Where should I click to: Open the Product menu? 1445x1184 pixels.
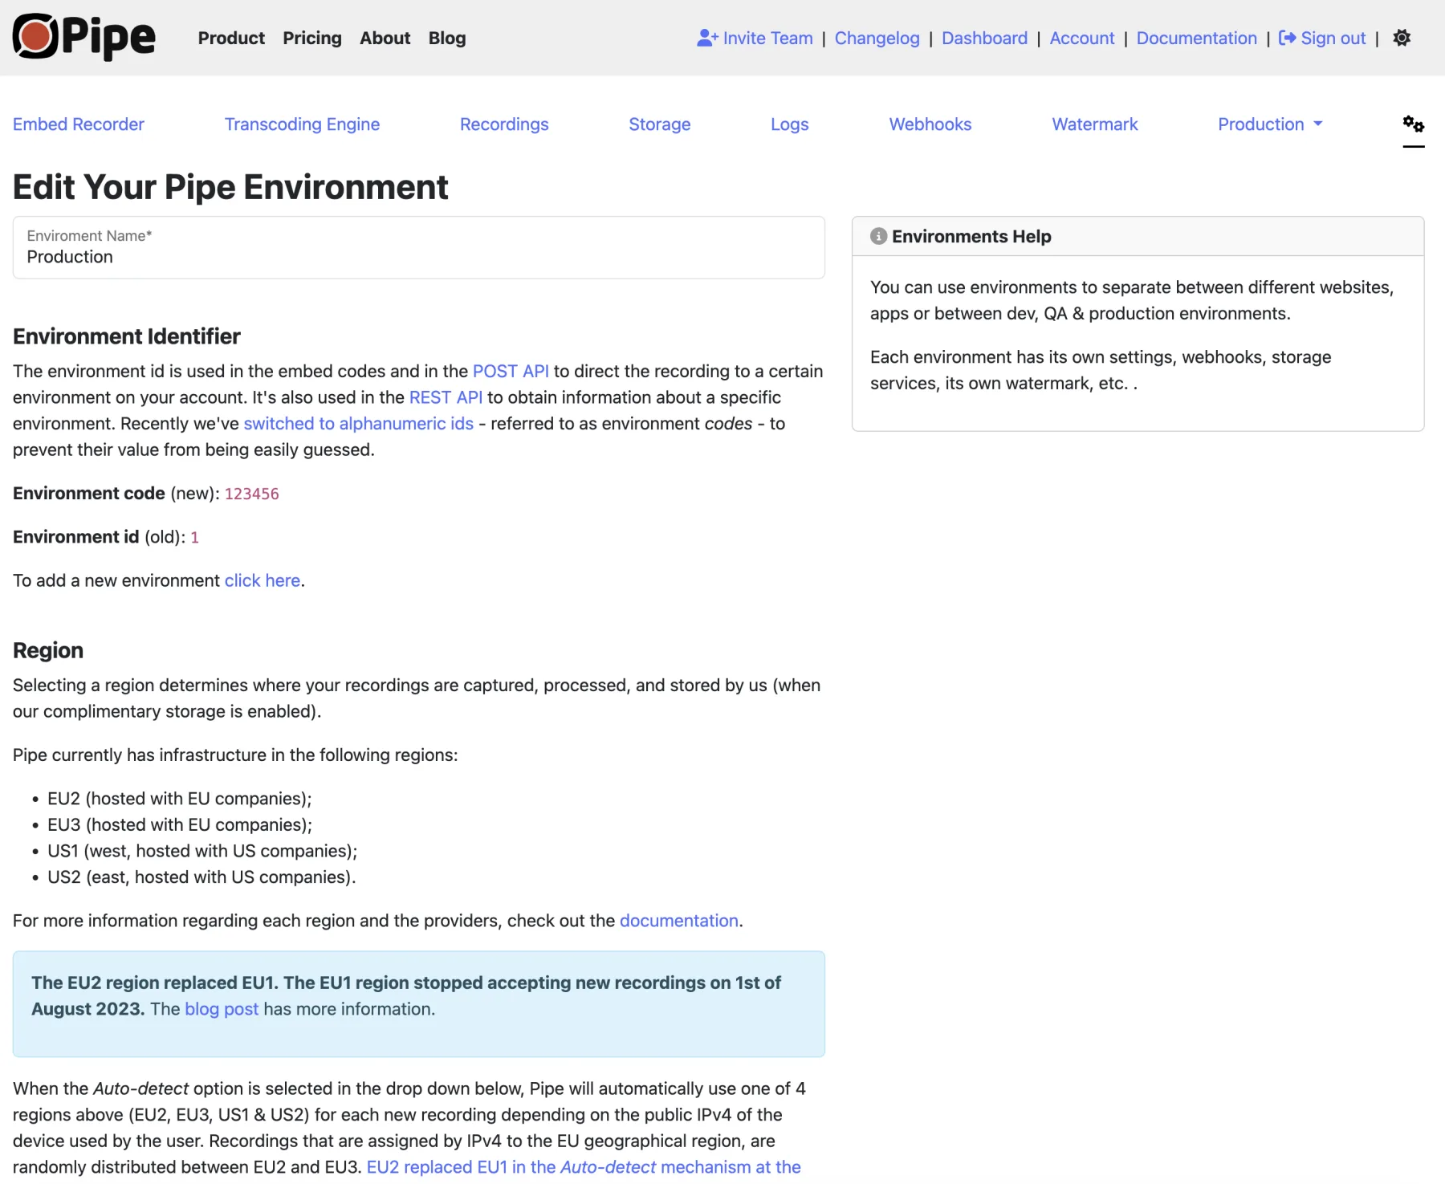231,38
